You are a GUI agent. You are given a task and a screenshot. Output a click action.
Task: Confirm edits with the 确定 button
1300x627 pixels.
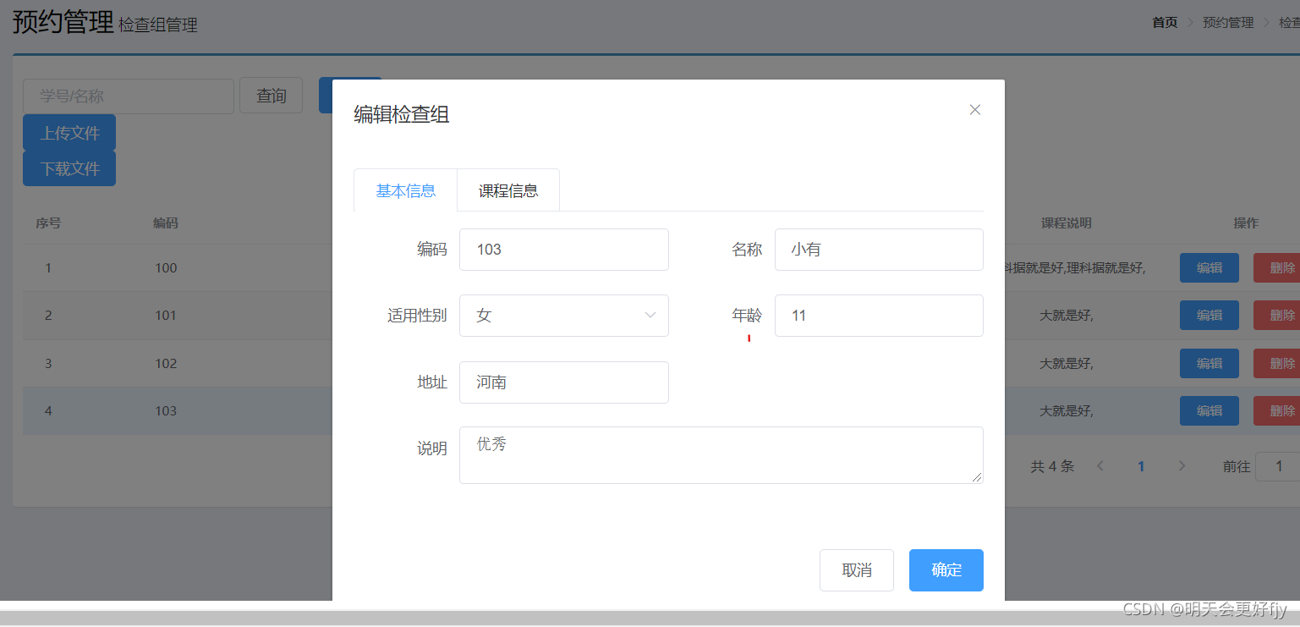coord(946,570)
